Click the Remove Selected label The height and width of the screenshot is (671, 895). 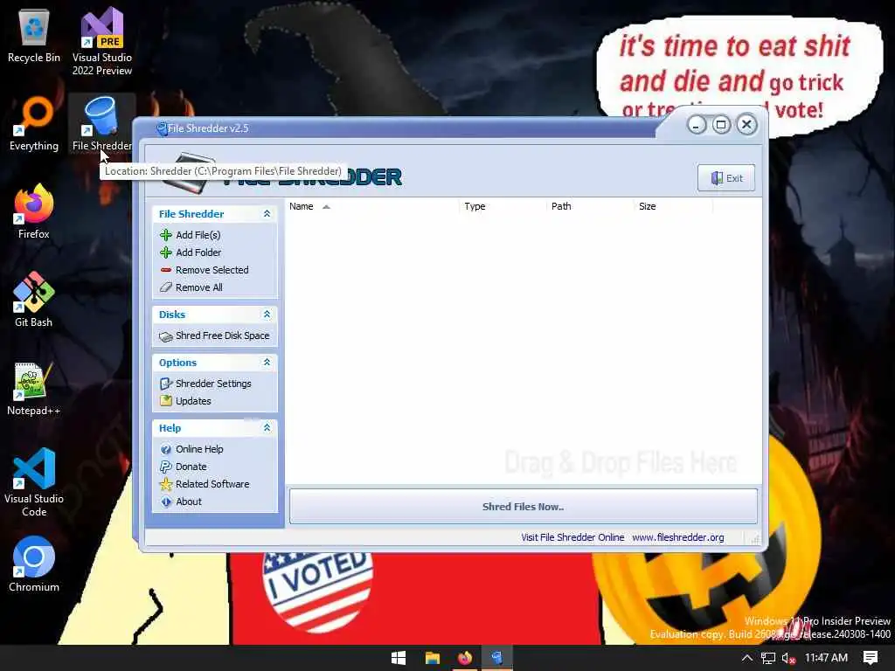[x=212, y=270]
